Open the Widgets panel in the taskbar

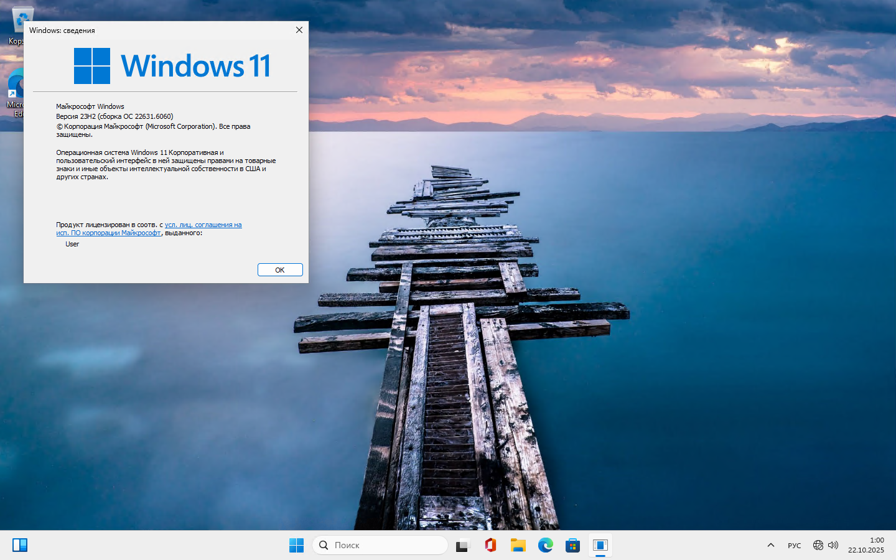20,545
